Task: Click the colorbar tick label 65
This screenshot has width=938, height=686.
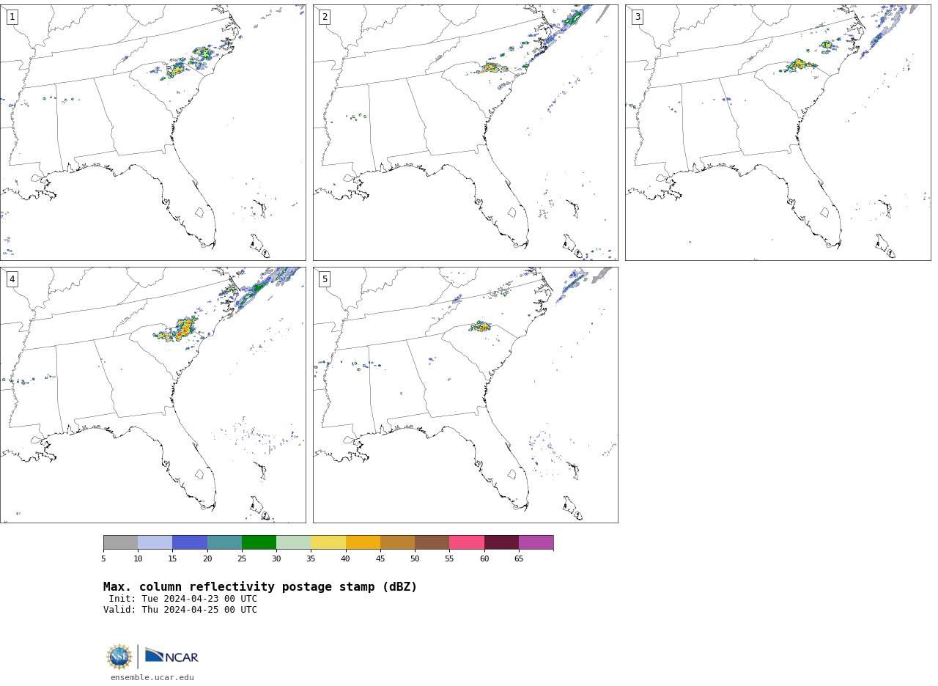Action: coord(519,559)
